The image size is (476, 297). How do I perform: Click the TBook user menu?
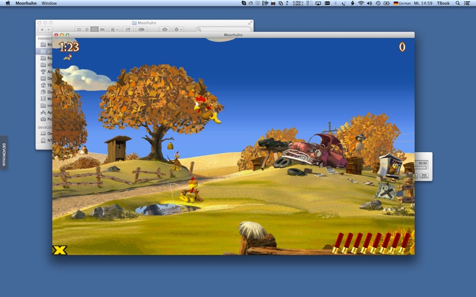(443, 3)
